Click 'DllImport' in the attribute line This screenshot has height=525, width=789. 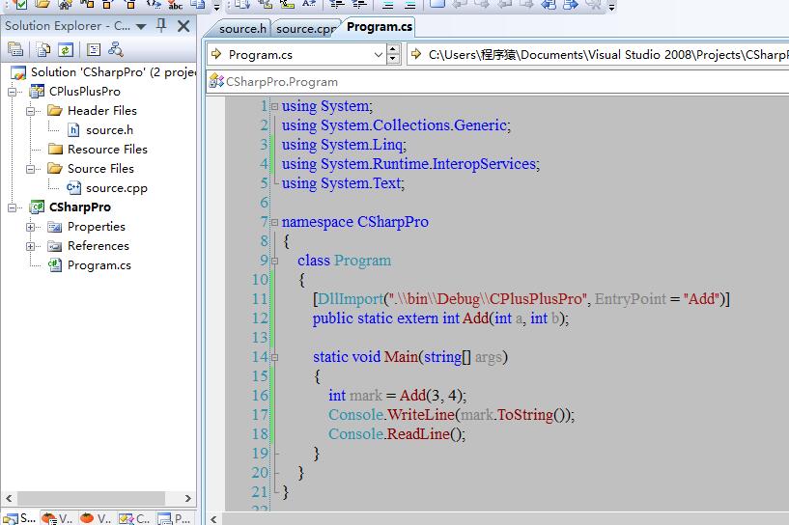(x=351, y=299)
